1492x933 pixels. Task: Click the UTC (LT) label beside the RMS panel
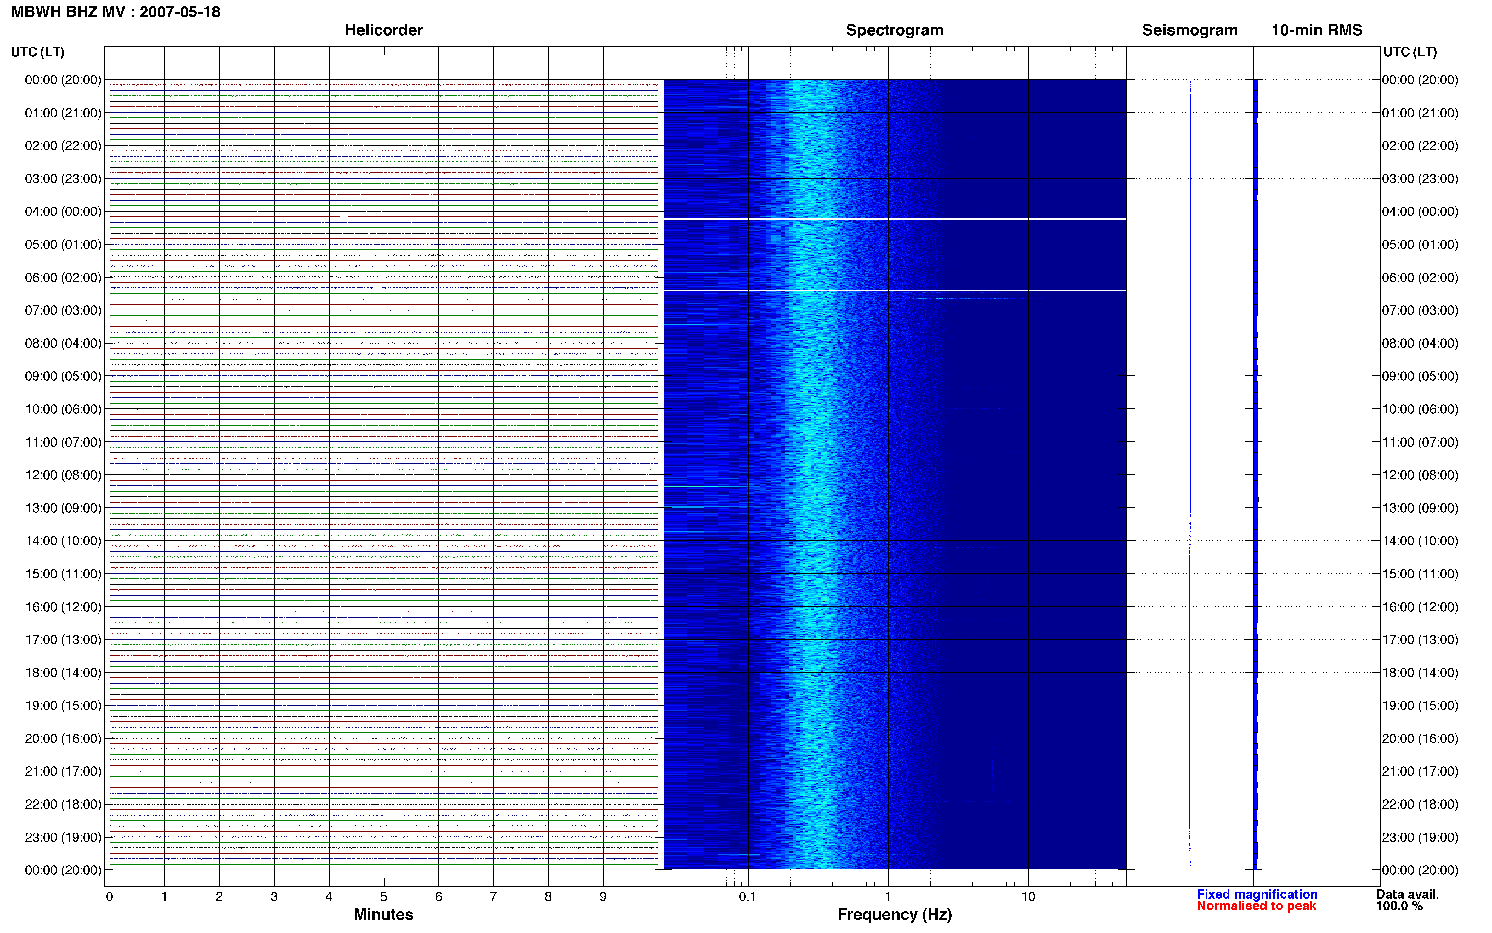tap(1410, 52)
